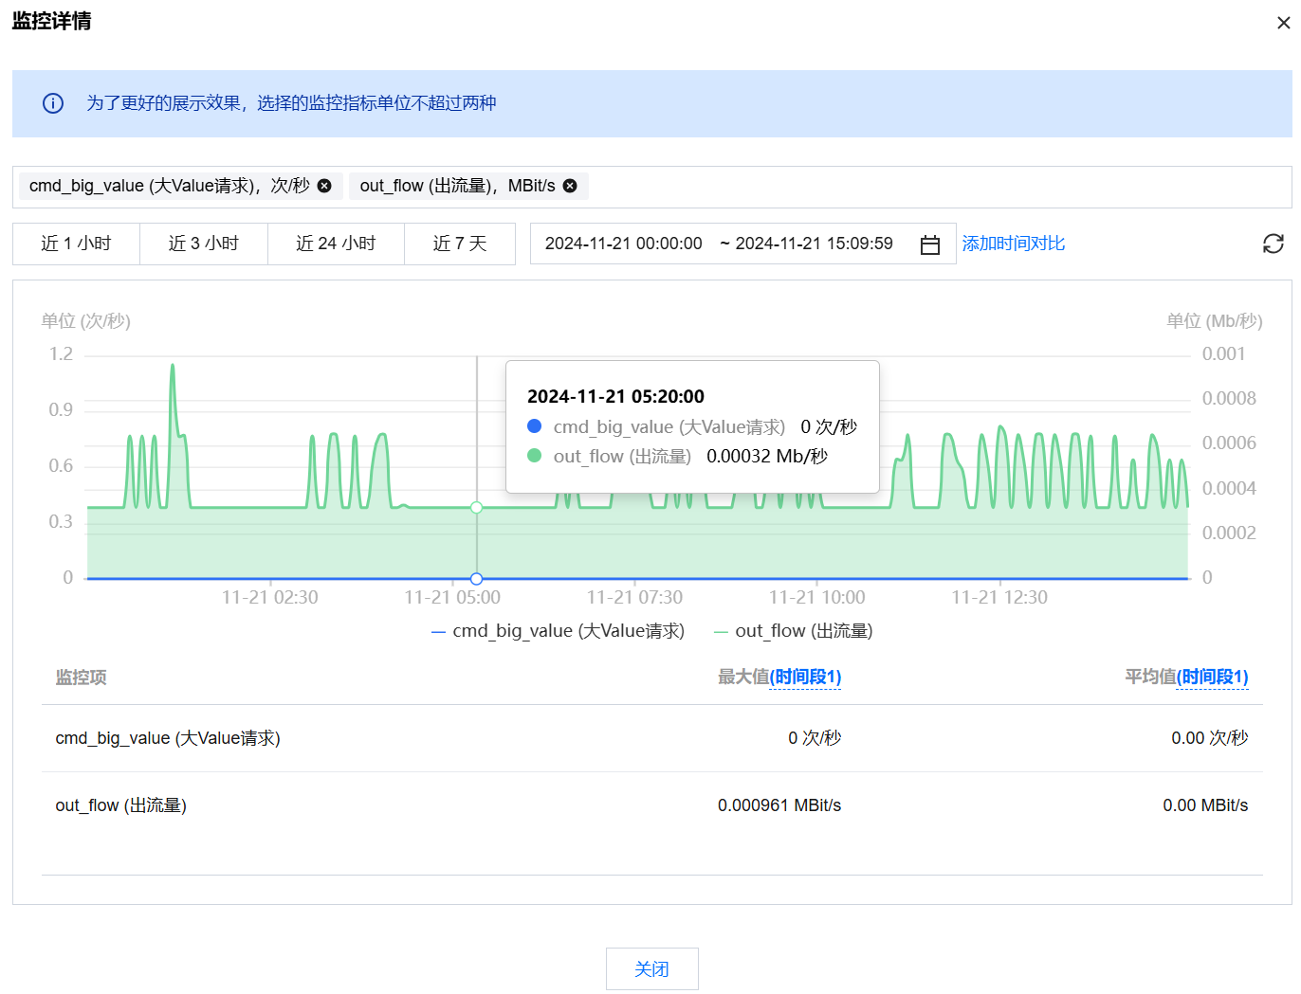Toggle cmd_big_value series in chart legend
The width and height of the screenshot is (1301, 994).
coord(558,631)
